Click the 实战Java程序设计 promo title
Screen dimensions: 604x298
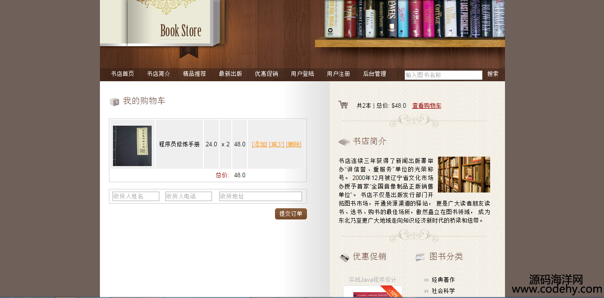373,280
